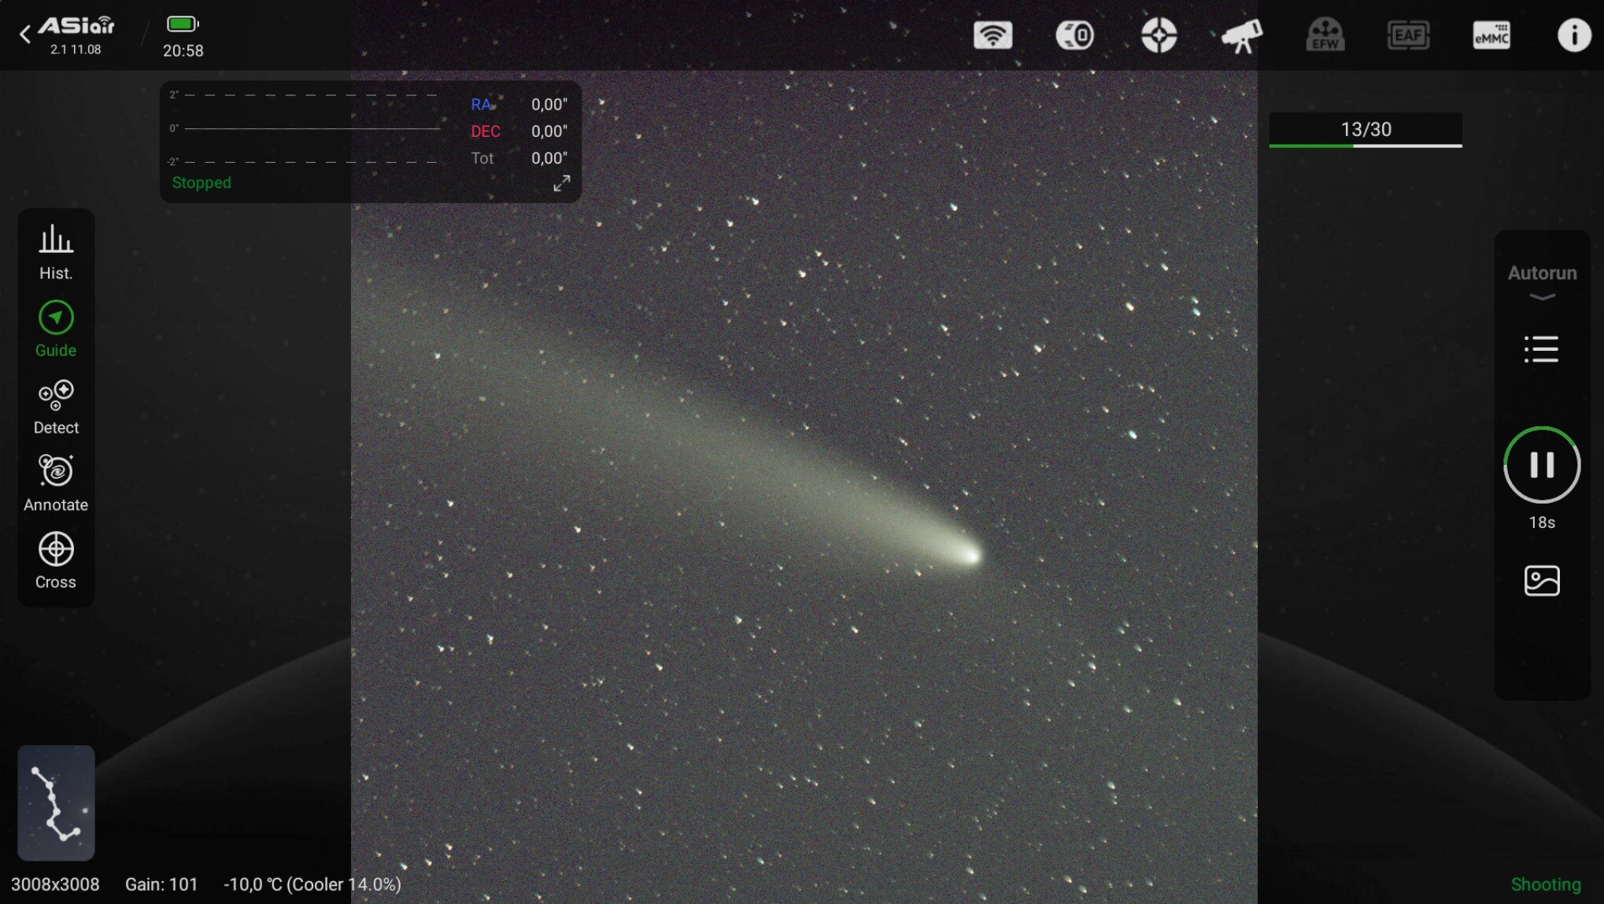Open Wi-Fi settings icon

(992, 35)
